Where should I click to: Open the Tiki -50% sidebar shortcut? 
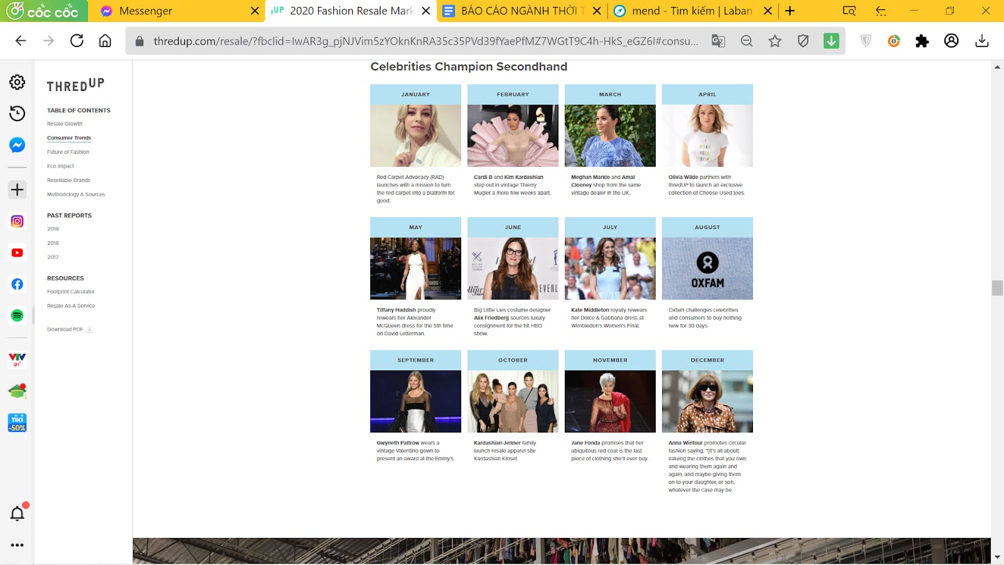coord(17,422)
